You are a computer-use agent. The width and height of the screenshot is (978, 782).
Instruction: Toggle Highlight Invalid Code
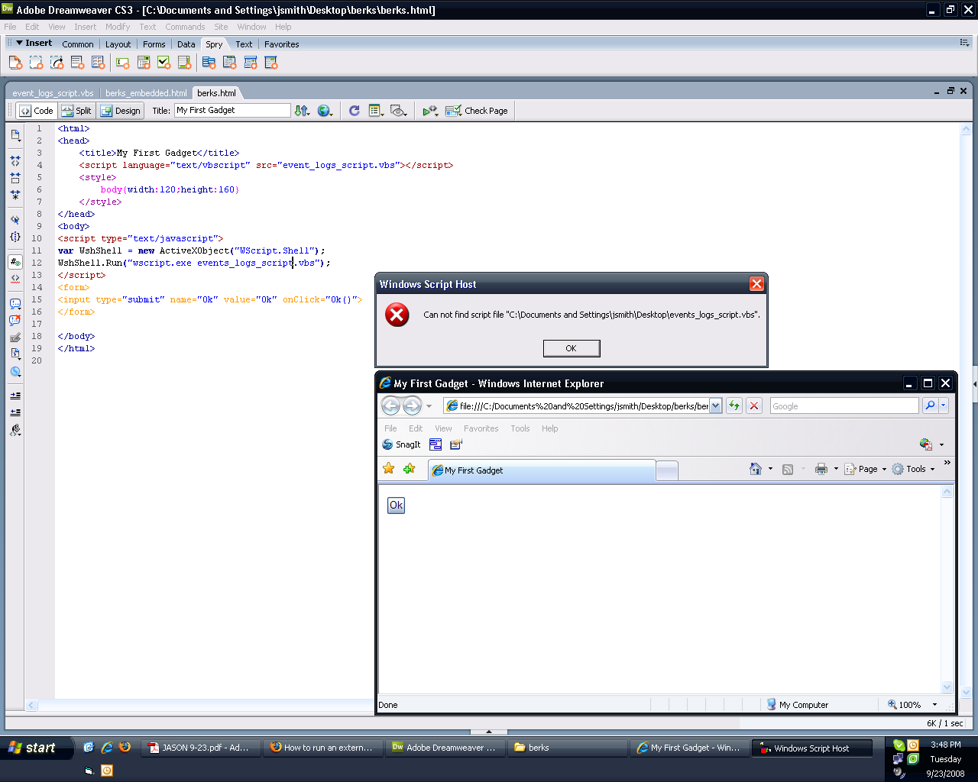coord(15,278)
